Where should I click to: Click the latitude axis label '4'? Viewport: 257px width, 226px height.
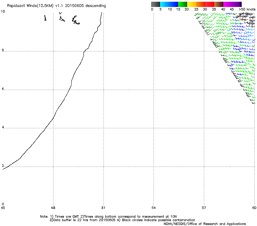(3, 127)
